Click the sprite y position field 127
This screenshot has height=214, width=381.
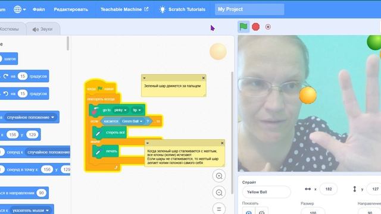tap(374, 189)
